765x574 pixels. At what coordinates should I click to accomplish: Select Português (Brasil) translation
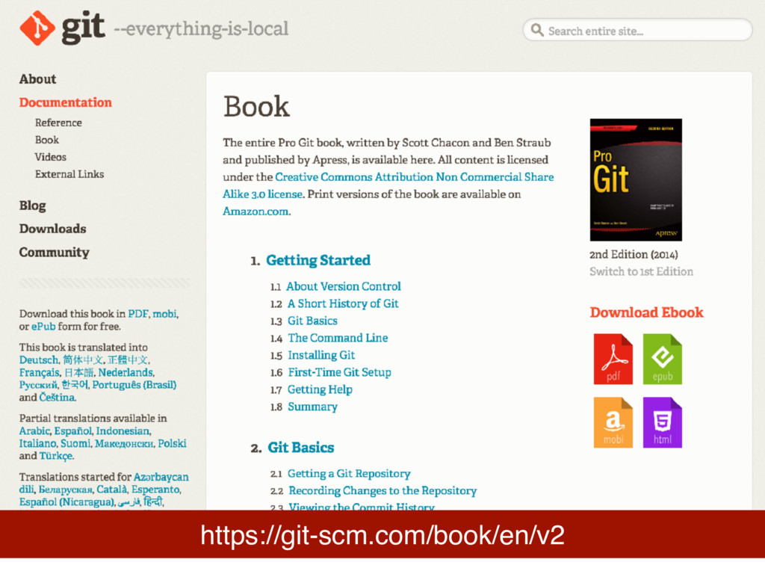coord(134,385)
